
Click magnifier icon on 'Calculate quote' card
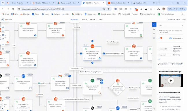(x=99, y=92)
